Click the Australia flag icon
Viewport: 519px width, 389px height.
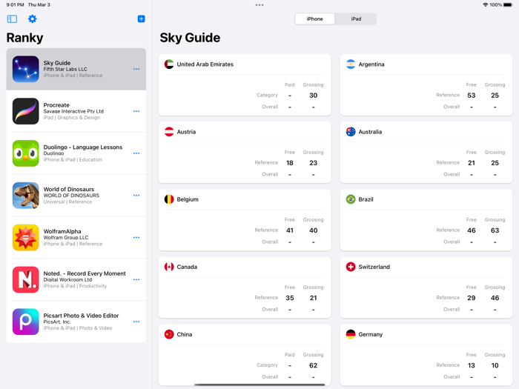351,132
